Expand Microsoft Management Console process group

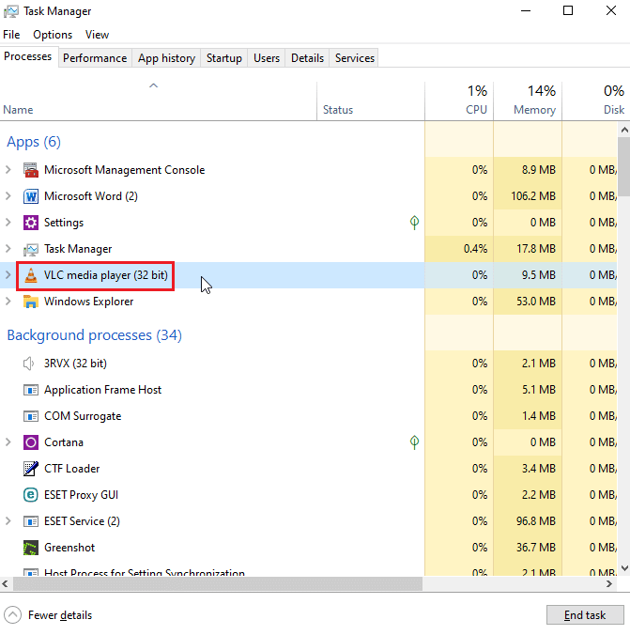pos(8,170)
